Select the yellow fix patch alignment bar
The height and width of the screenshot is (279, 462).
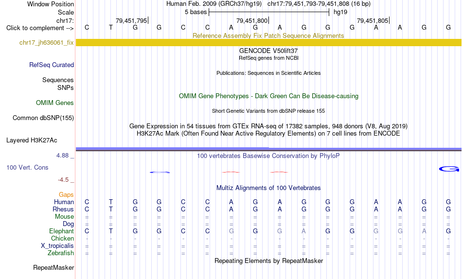pyautogui.click(x=268, y=42)
